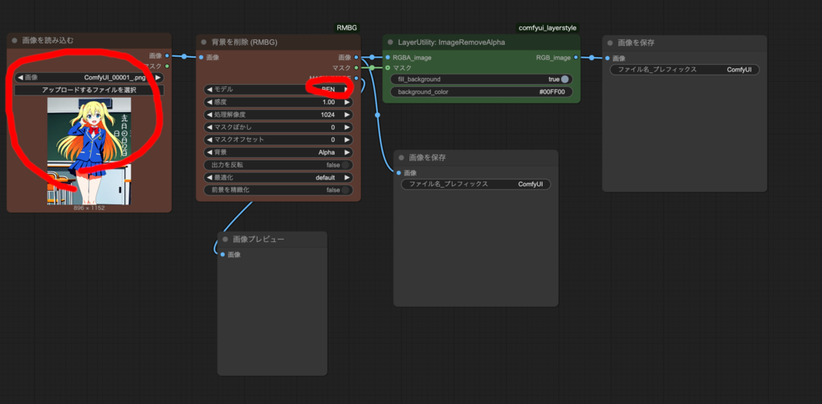
Task: Select next image after ComfyUI_00001_.png
Action: (158, 78)
